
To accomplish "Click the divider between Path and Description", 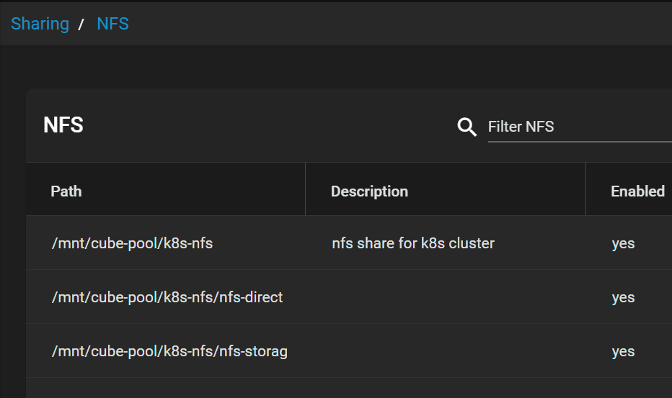I will [x=305, y=189].
